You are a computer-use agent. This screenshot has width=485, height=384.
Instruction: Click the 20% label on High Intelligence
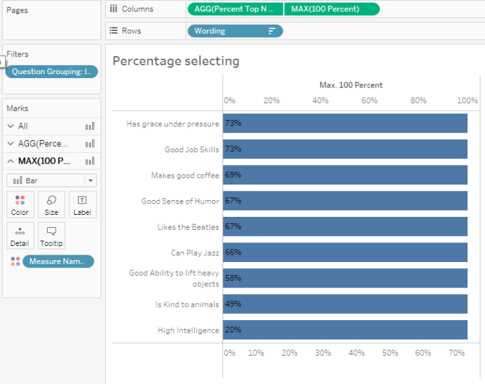(x=233, y=329)
